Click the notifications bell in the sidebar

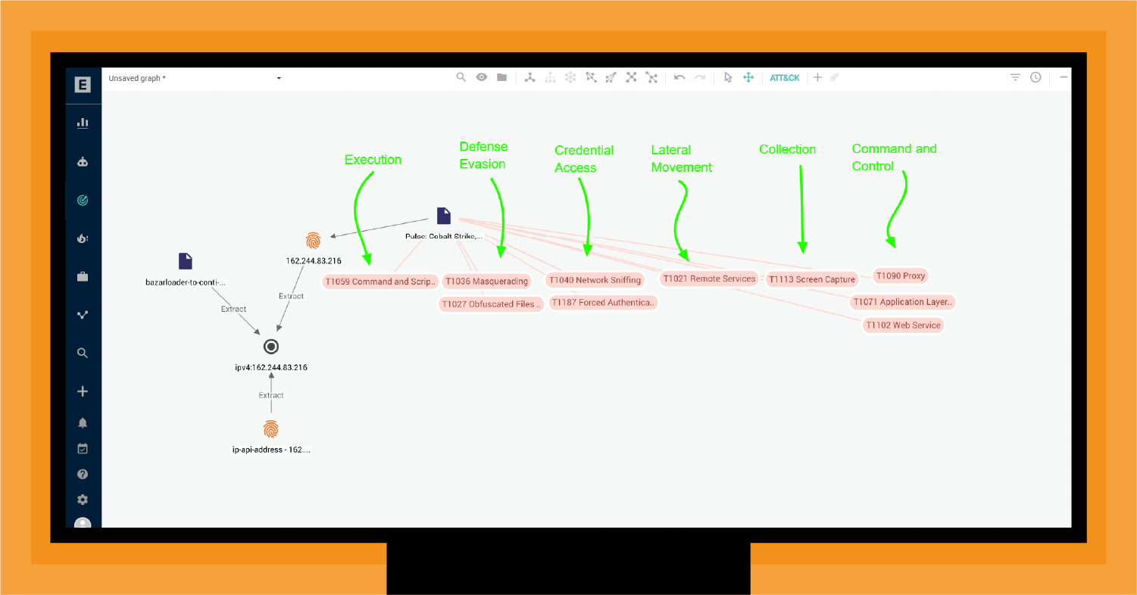pyautogui.click(x=83, y=422)
